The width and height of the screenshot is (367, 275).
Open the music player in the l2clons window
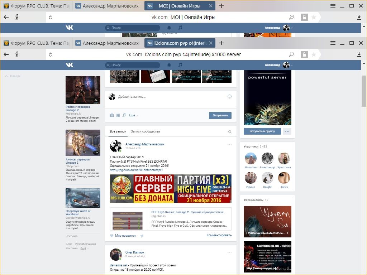point(180,65)
